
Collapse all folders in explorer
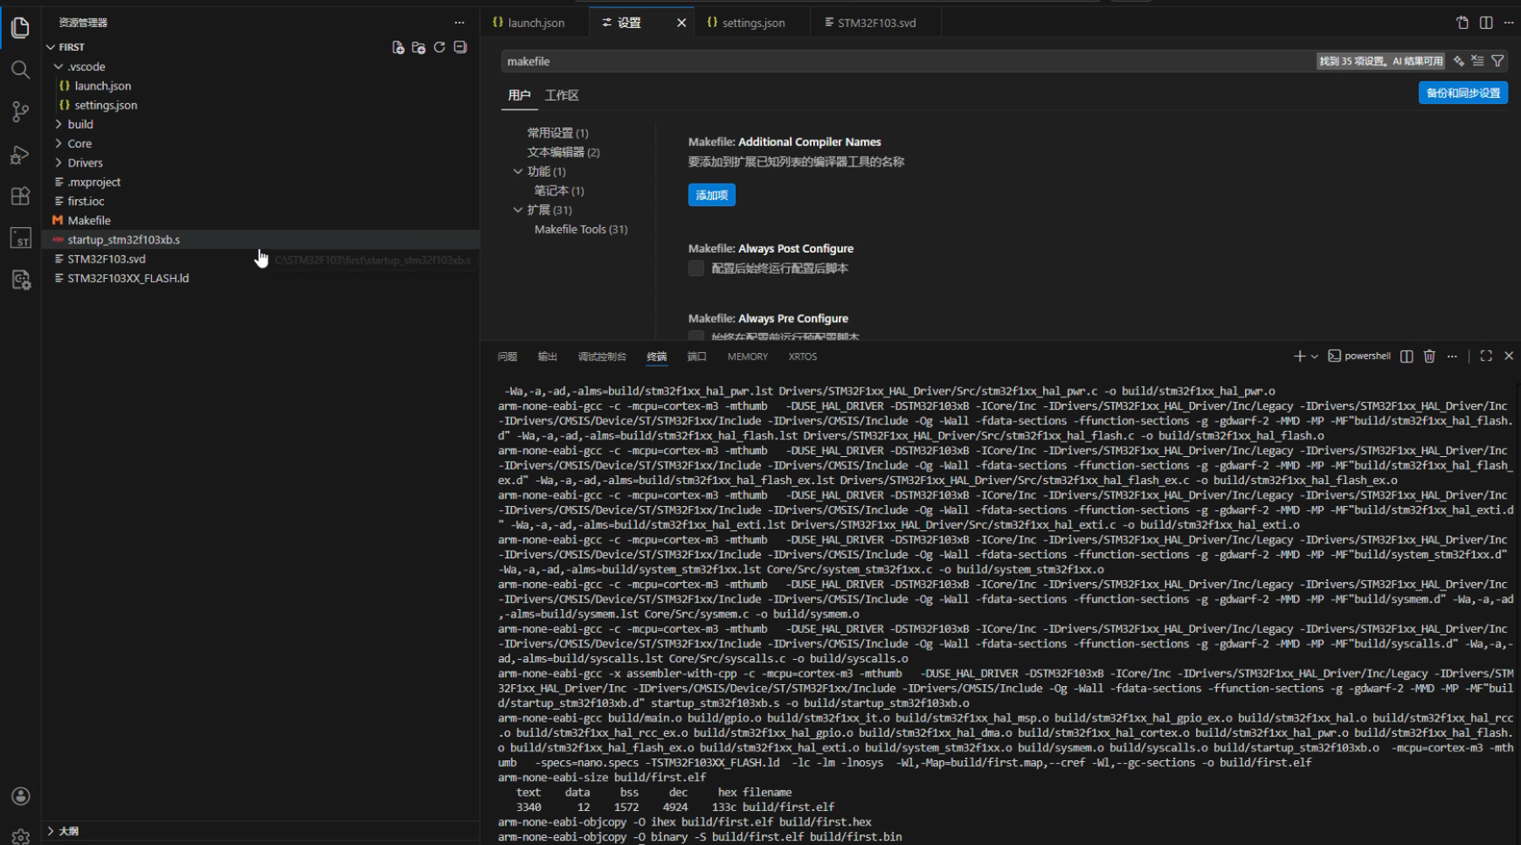[x=460, y=47]
